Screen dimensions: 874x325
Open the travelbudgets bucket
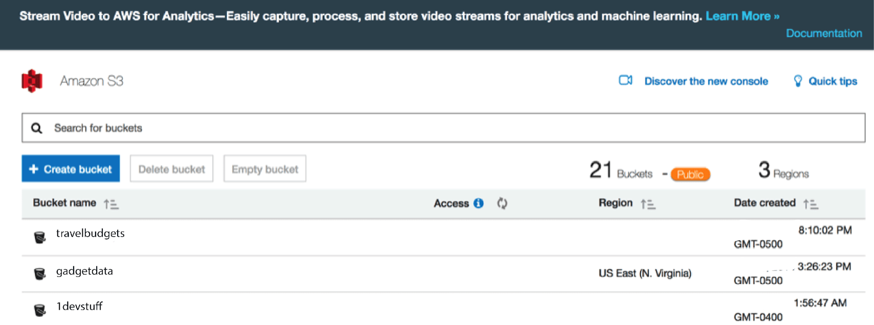(91, 233)
